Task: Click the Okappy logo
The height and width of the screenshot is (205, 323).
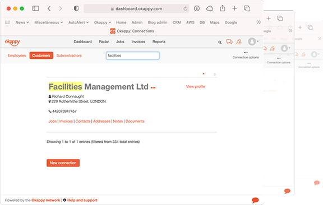Action: [x=12, y=42]
